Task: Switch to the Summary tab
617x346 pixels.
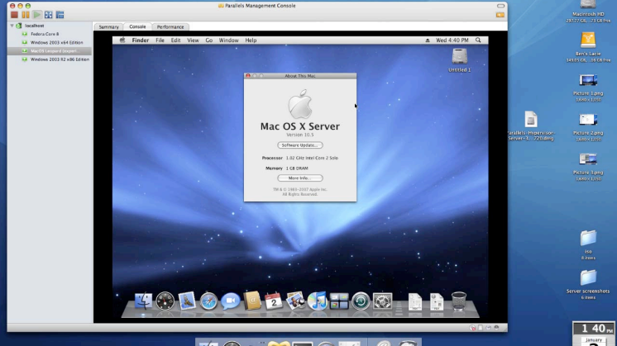Action: [108, 26]
